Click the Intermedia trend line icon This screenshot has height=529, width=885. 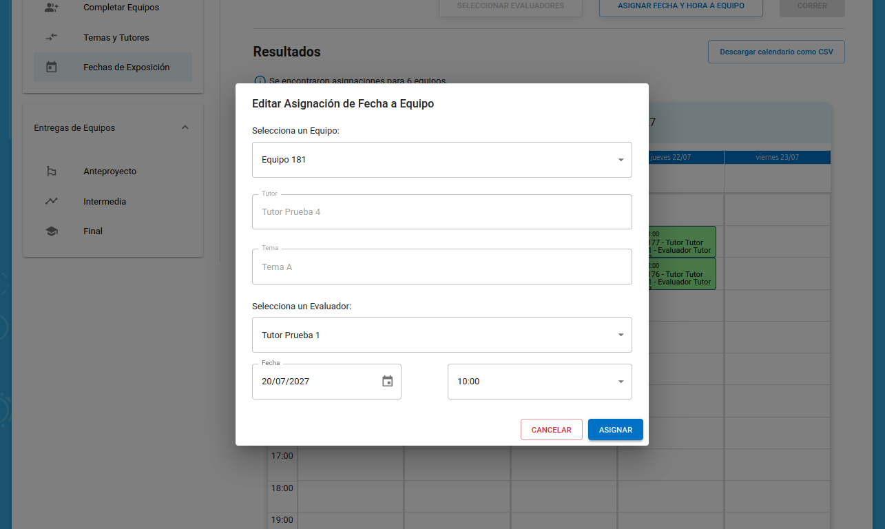pos(52,201)
